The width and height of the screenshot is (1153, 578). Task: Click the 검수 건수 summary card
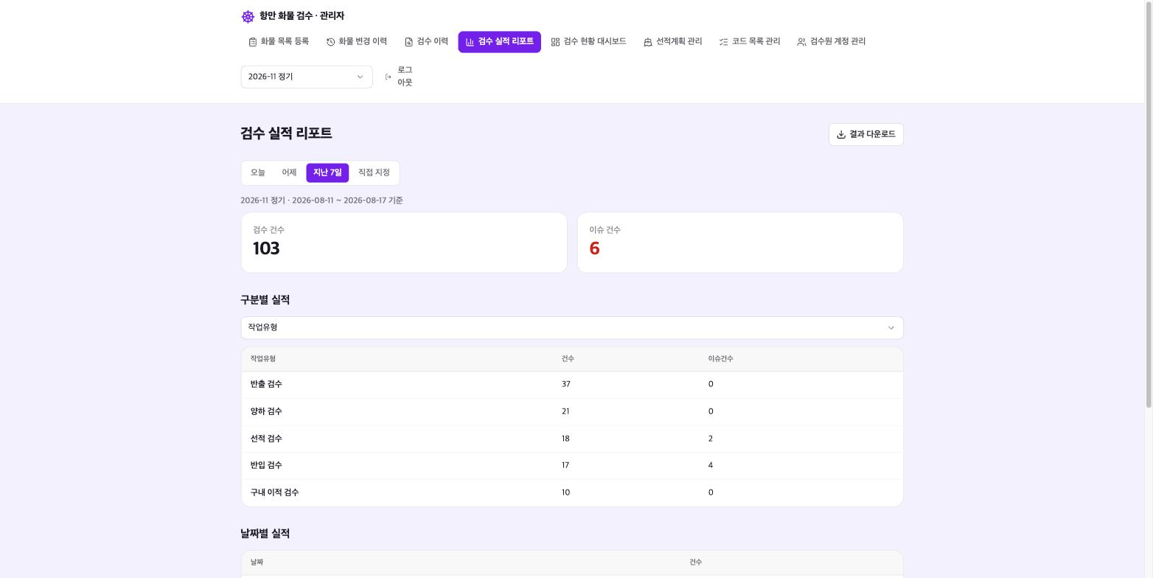[x=404, y=243]
